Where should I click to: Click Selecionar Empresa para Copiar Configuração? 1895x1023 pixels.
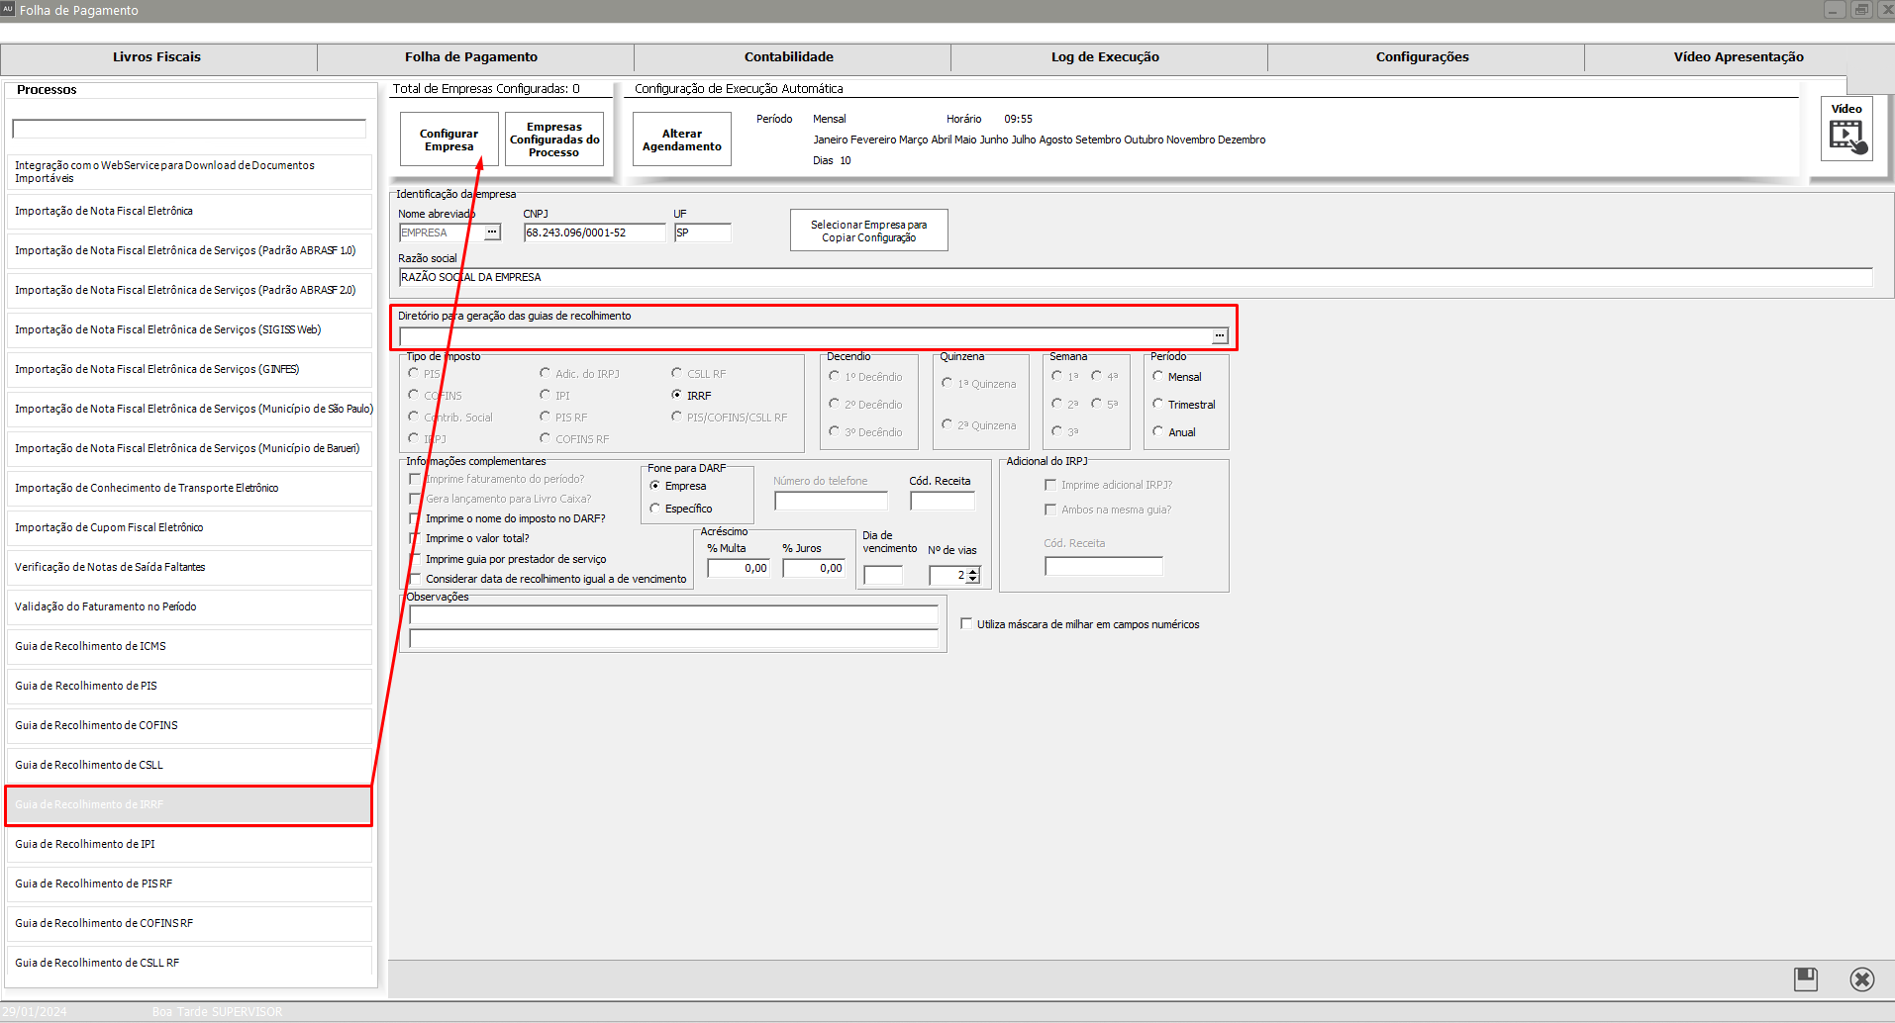868,231
